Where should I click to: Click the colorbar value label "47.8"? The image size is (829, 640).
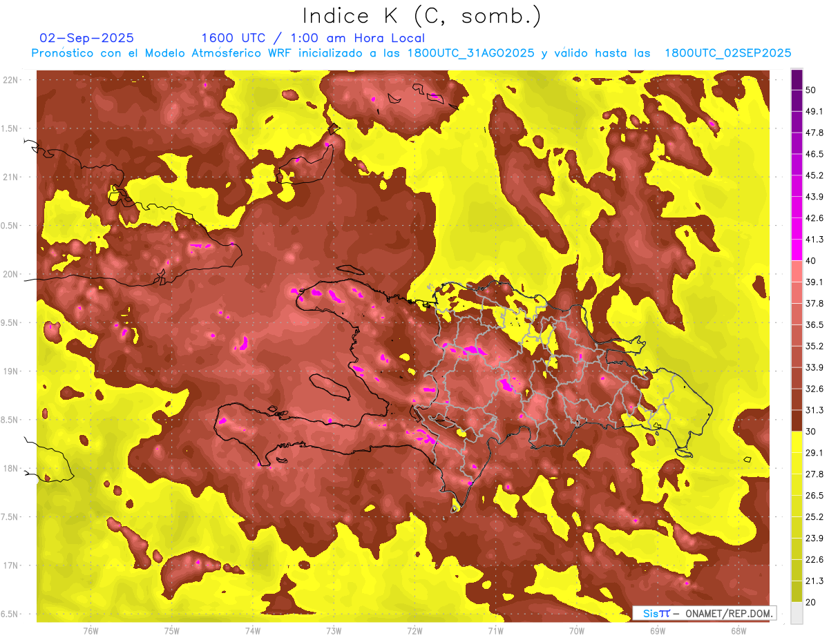(x=814, y=133)
